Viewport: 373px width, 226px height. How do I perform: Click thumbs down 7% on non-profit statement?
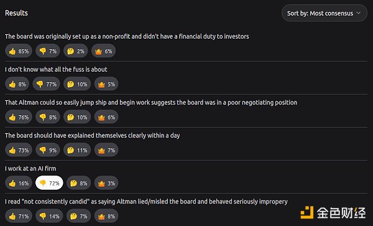[48, 51]
